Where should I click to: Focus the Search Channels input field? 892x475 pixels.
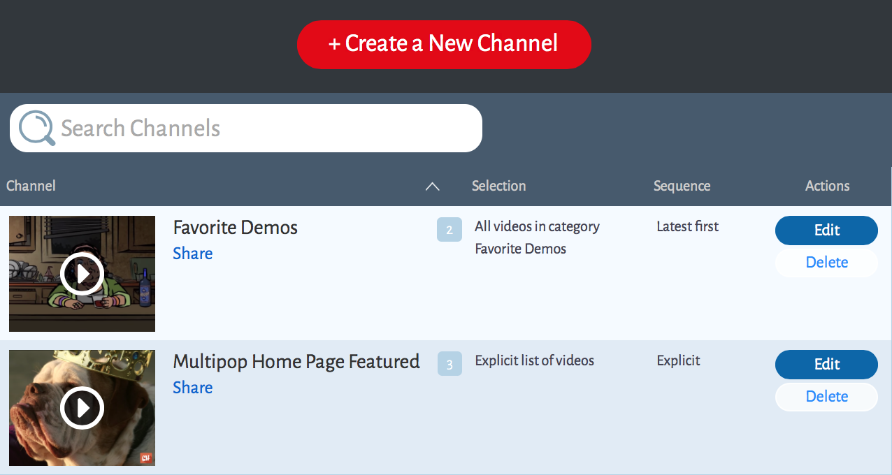pos(246,128)
